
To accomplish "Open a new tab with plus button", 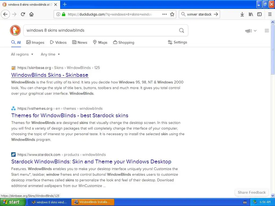I will click(65, 4).
